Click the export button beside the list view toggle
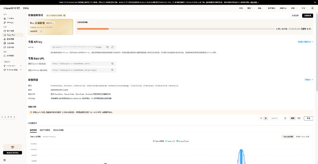 [308, 118]
